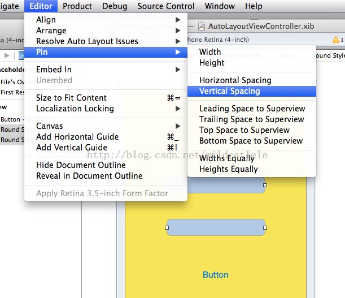The width and height of the screenshot is (345, 298).
Task: Select the lower blue rounded button
Action: (x=216, y=227)
